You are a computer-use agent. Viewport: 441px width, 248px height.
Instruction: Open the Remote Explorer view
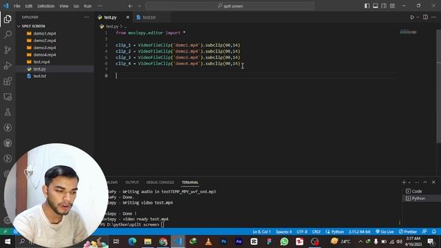point(8,97)
